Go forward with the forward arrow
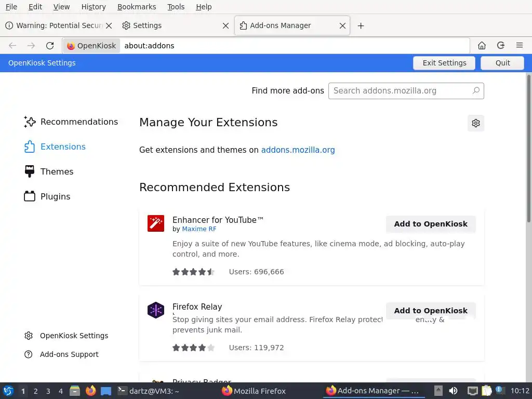The width and height of the screenshot is (532, 399). 31,46
